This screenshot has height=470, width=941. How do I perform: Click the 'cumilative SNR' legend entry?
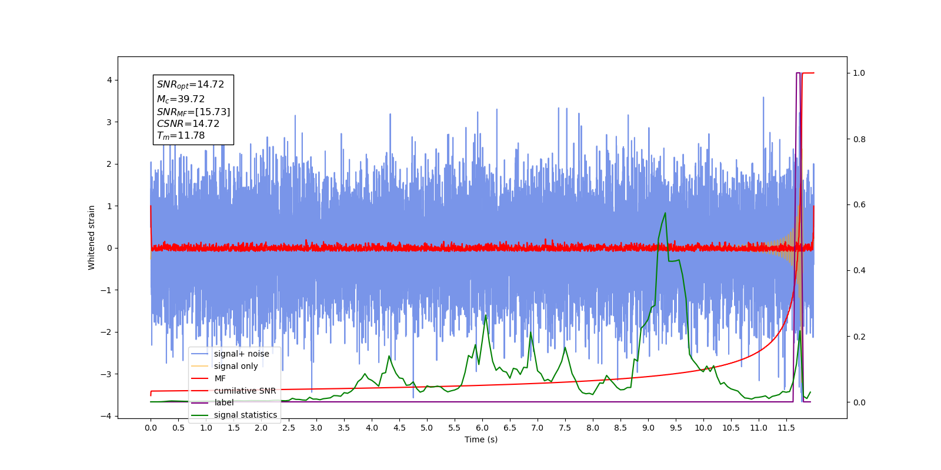click(233, 391)
